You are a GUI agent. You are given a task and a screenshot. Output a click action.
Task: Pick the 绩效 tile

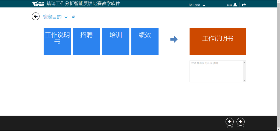point(145,41)
